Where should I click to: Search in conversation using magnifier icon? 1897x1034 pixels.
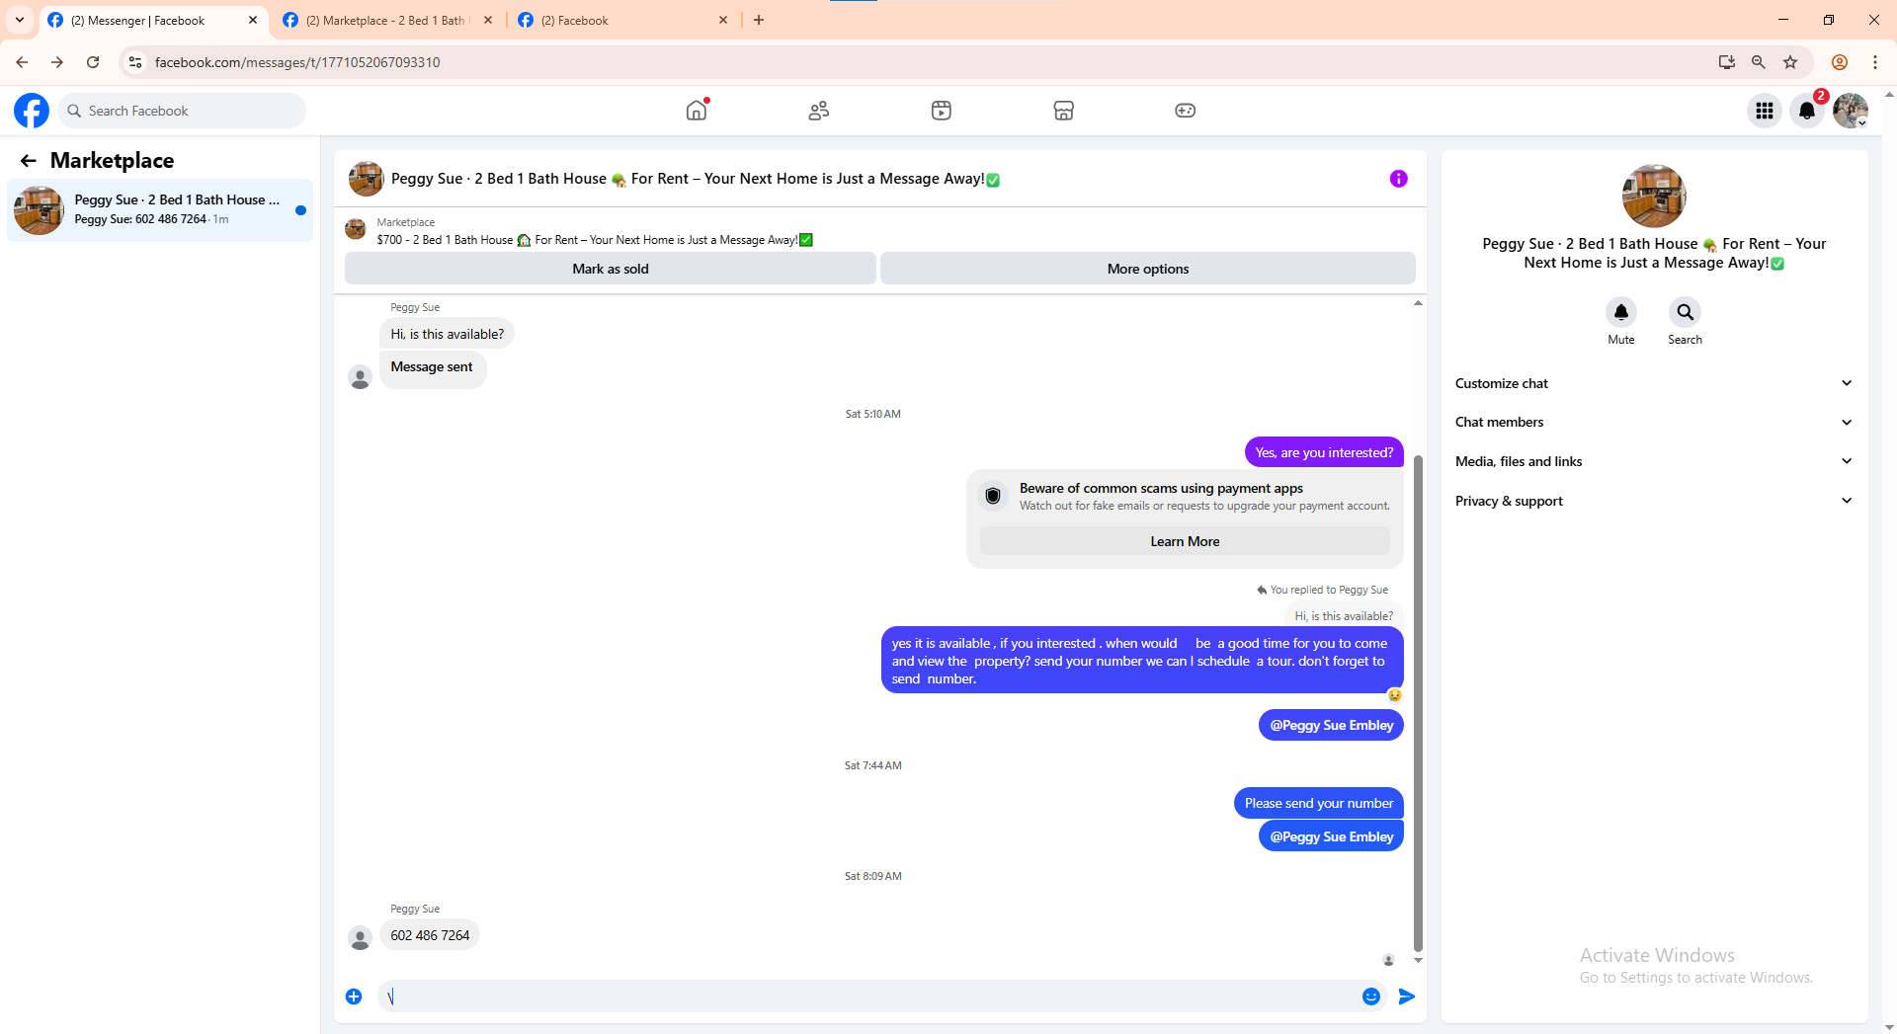point(1686,312)
